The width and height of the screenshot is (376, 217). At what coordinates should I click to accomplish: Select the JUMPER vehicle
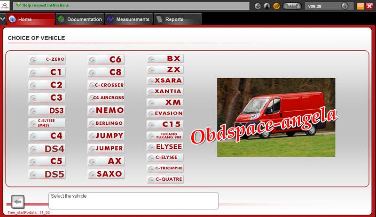[106, 149]
